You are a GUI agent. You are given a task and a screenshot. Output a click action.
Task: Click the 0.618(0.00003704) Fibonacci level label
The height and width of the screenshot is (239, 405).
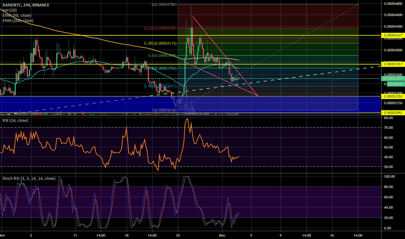[x=160, y=68]
